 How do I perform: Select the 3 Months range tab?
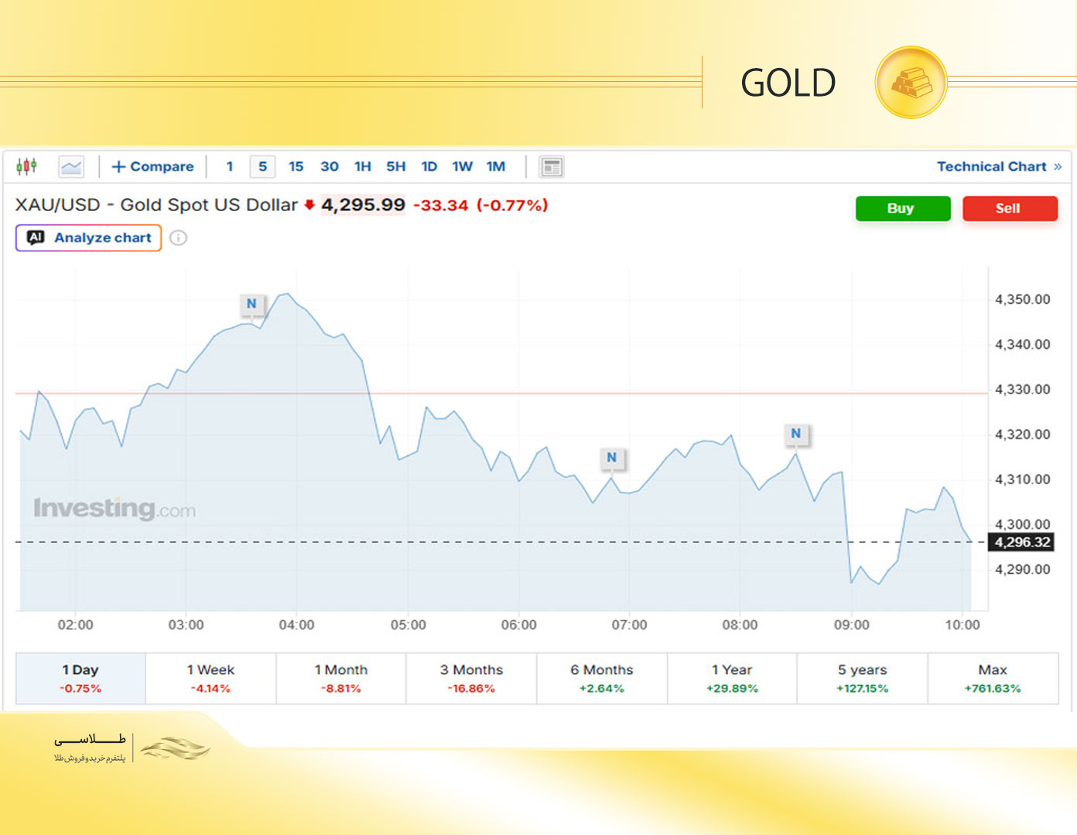click(x=471, y=678)
